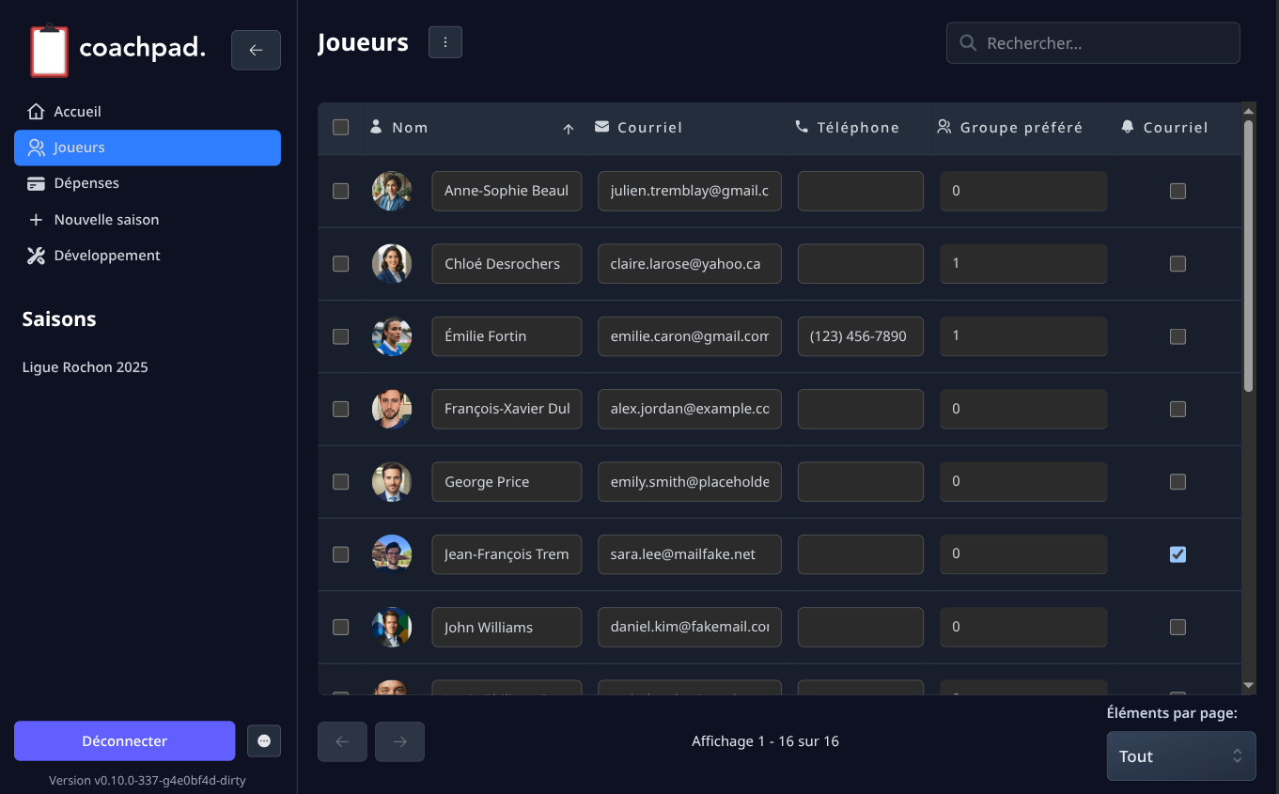Check the select-all checkbox in the header

340,128
